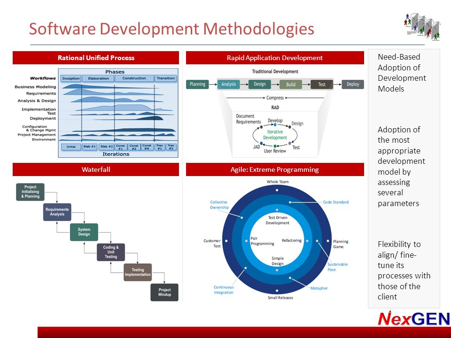Click the Whole Team label
This screenshot has height=338, width=451.
pos(277,182)
